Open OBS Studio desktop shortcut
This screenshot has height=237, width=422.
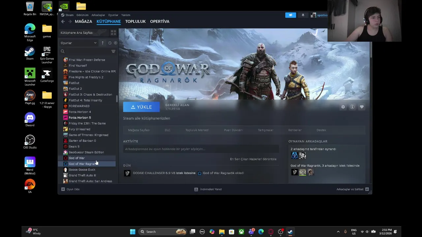coord(30,142)
